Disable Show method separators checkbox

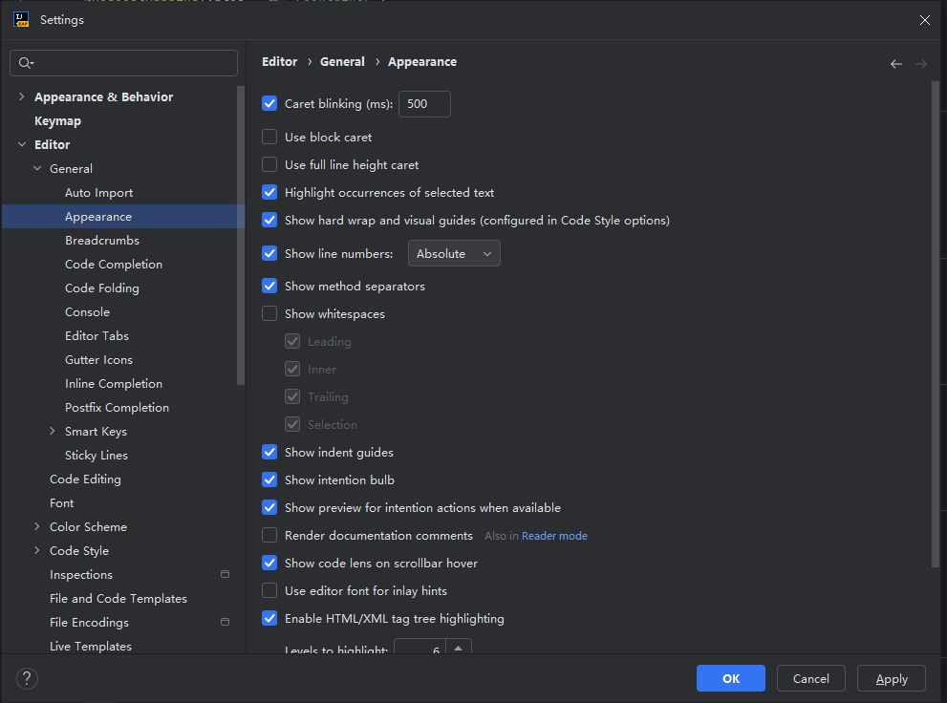269,286
